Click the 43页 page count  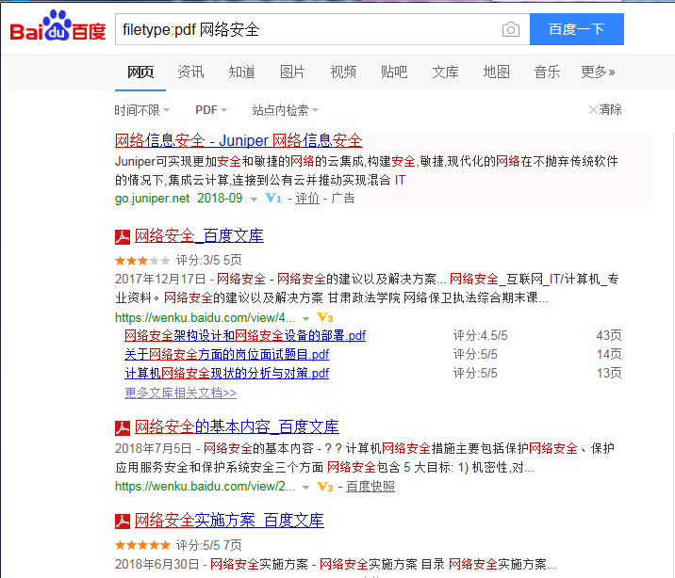[x=609, y=336]
